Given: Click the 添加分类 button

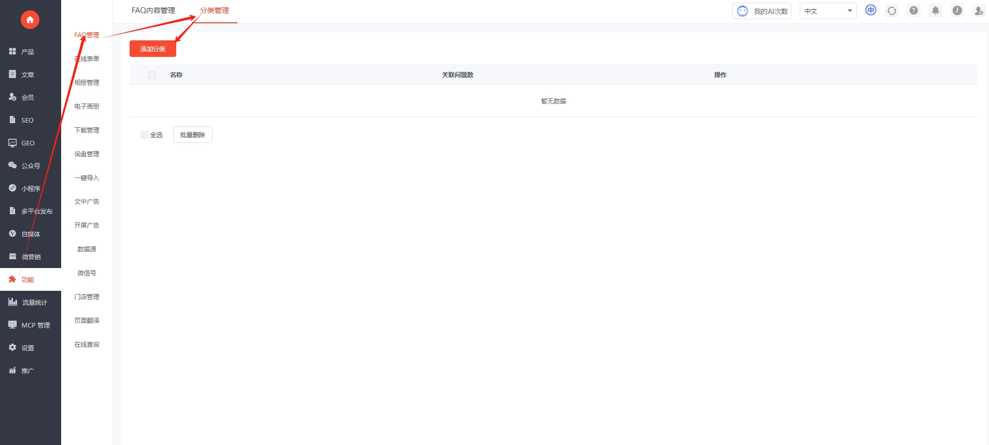Looking at the screenshot, I should click(153, 49).
